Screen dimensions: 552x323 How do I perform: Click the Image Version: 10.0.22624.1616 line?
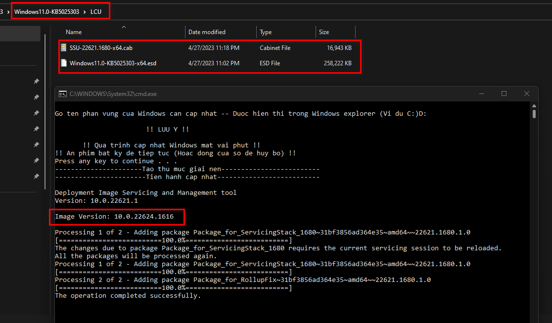pyautogui.click(x=114, y=217)
